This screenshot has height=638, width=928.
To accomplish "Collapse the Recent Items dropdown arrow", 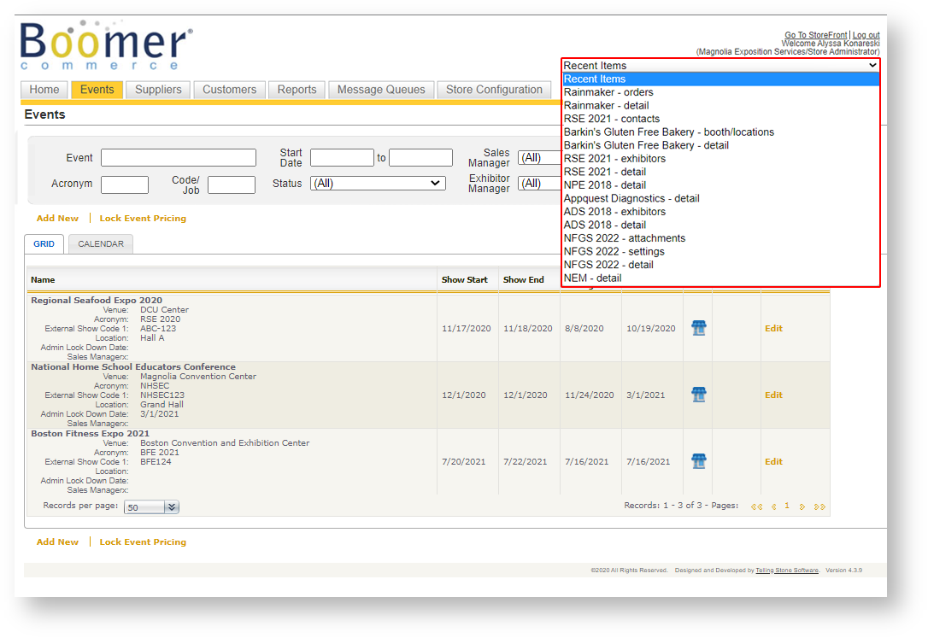I will [x=872, y=65].
